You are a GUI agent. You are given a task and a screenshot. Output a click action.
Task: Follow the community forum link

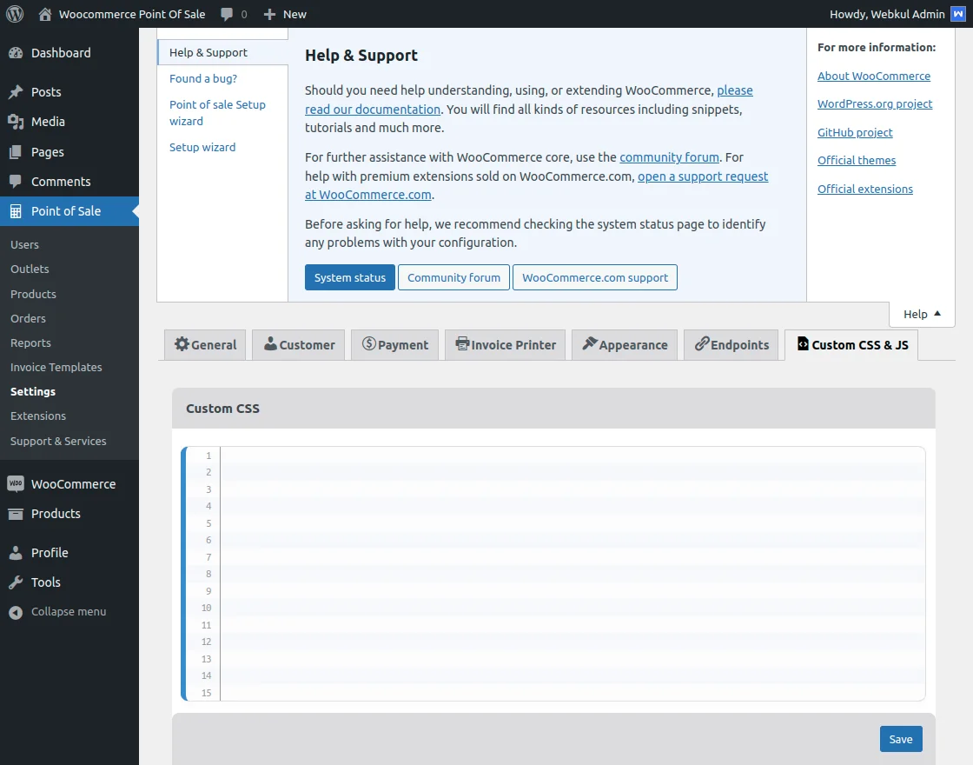coord(669,157)
